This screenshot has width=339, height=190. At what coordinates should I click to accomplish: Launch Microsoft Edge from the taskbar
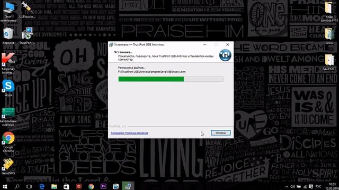pos(42,186)
